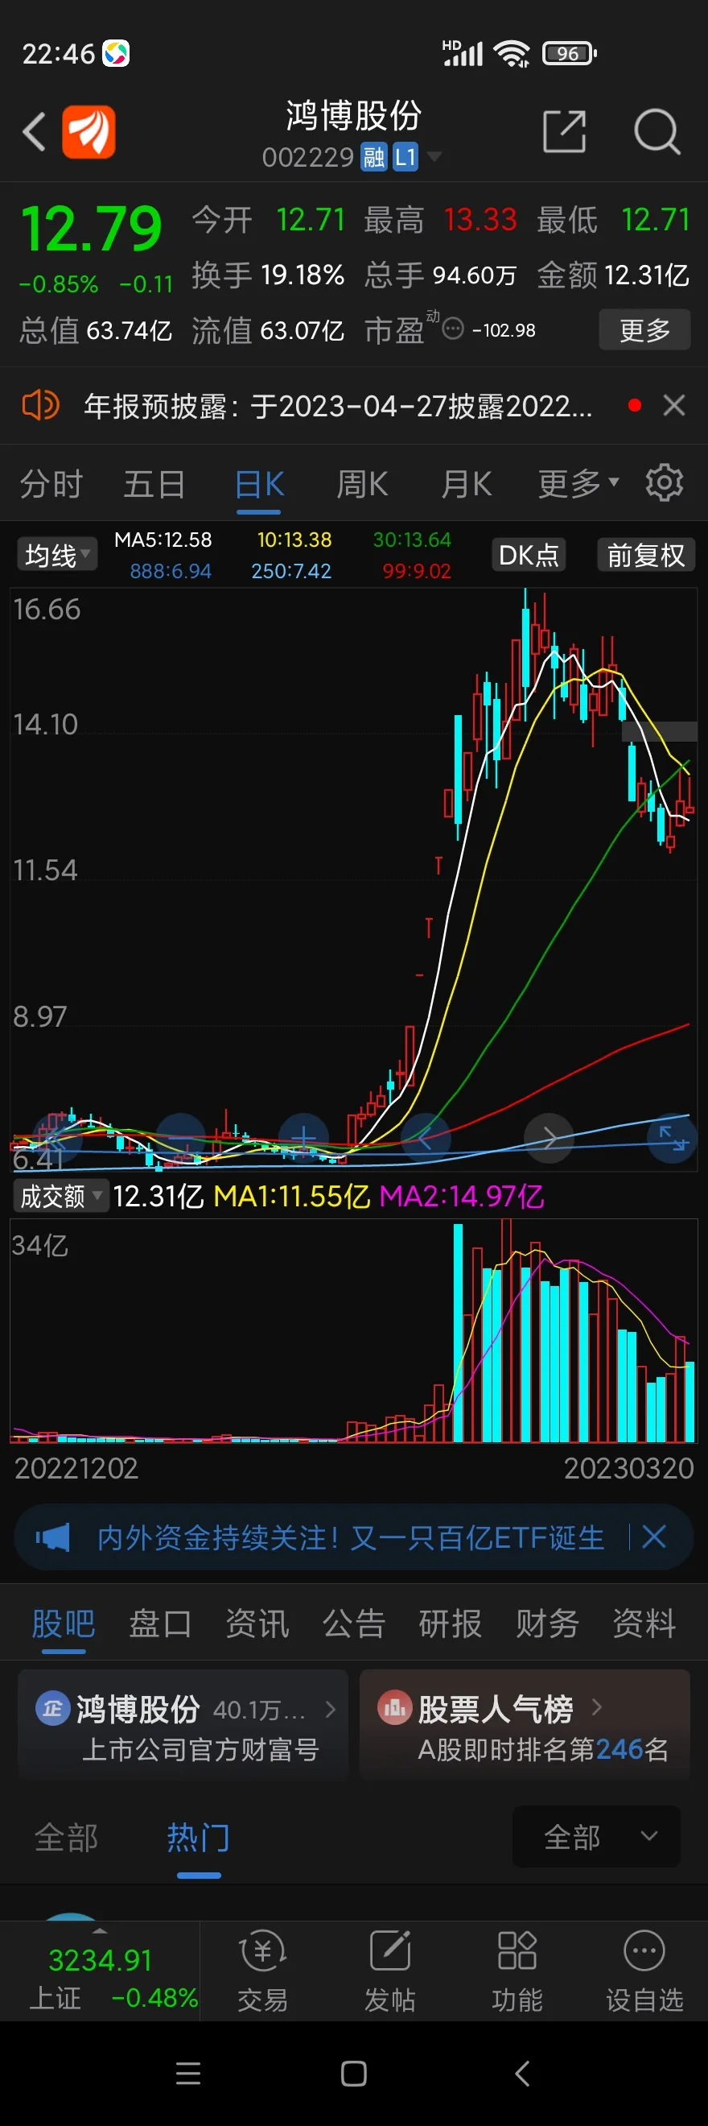
Task: Close the ETF promotion banner
Action: [653, 1537]
